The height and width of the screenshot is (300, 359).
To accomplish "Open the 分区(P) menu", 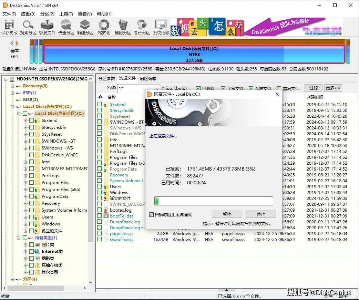I will (x=47, y=14).
